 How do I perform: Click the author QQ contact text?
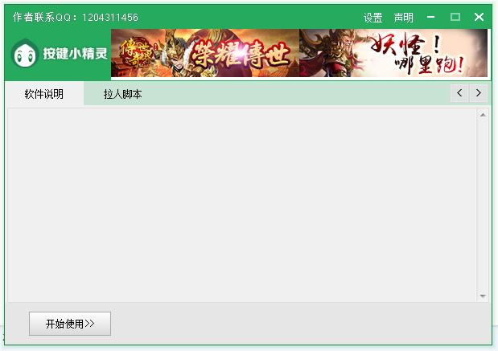pyautogui.click(x=76, y=17)
